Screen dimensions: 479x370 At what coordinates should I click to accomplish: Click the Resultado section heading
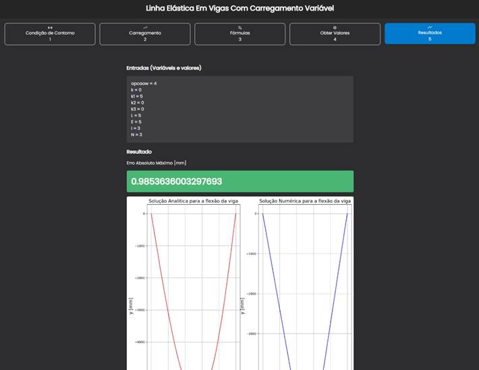tap(139, 152)
